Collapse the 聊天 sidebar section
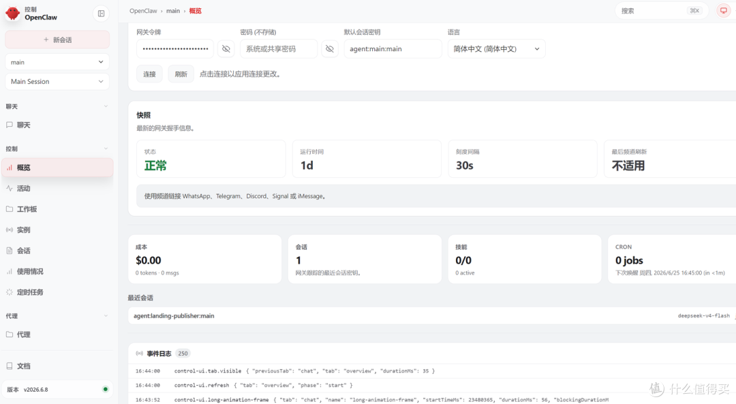The height and width of the screenshot is (404, 736). [x=106, y=106]
